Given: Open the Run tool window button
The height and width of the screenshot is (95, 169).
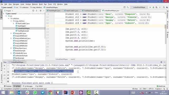Looking at the screenshot, I should click(x=17, y=86).
